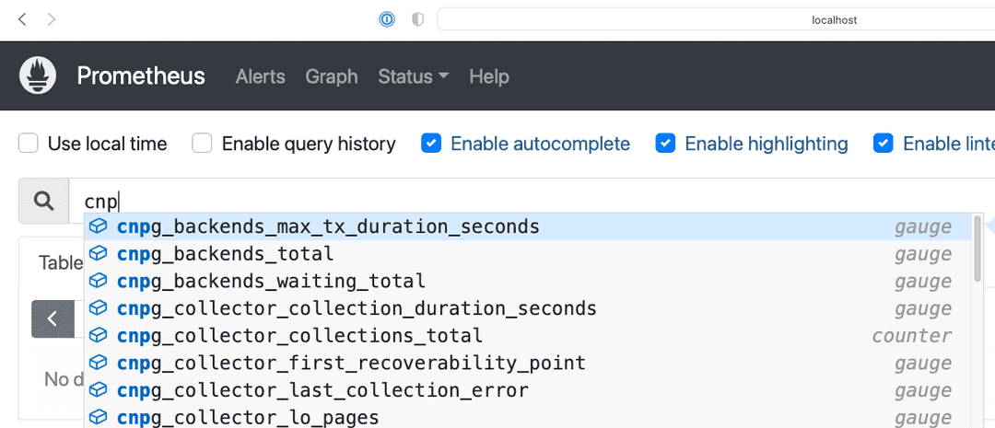The width and height of the screenshot is (995, 428).
Task: Uncheck Enable highlighting option
Action: (665, 144)
